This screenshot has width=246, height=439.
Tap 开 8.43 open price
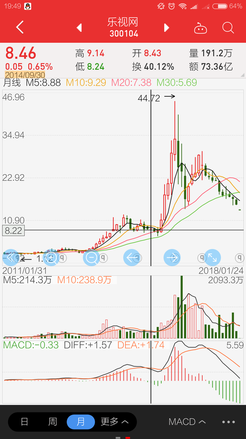(147, 53)
